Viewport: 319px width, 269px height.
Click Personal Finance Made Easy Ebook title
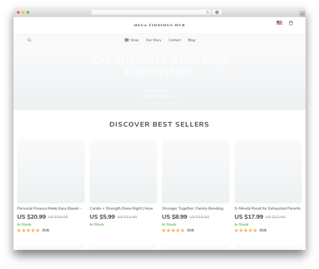point(49,209)
